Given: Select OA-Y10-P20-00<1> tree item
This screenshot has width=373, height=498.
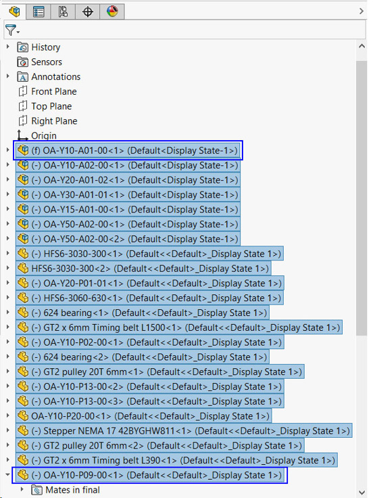Looking at the screenshot, I should 144,415.
